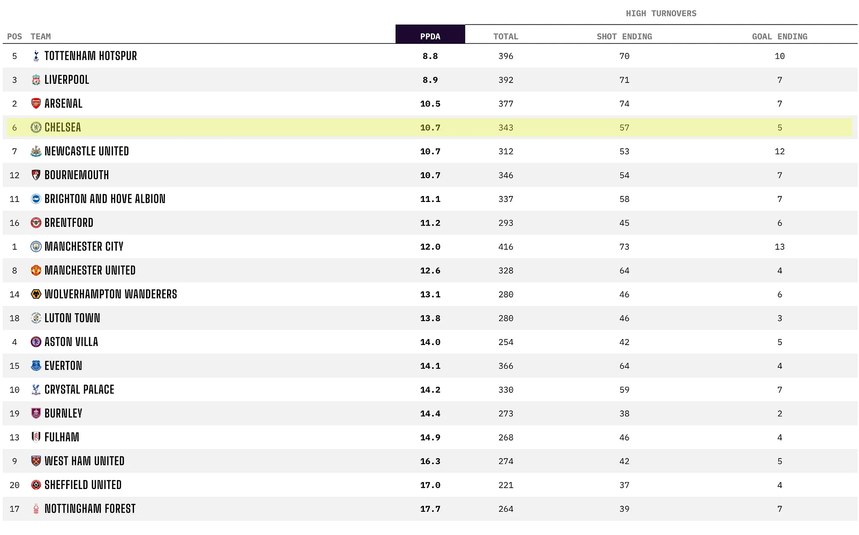Click Manchester City's total 416
The image size is (859, 535).
coord(506,247)
